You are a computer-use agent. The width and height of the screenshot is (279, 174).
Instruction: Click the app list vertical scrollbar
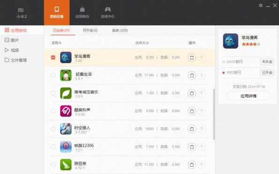214,114
